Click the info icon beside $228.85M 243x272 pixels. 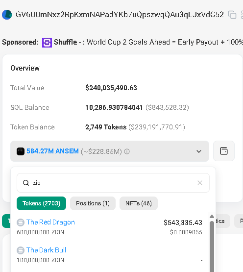point(127,151)
